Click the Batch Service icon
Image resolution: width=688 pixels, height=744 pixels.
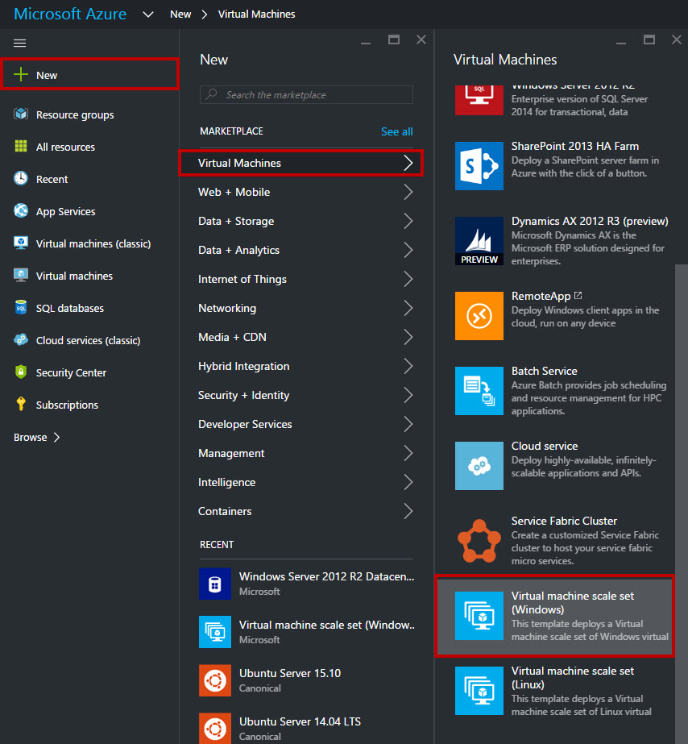pyautogui.click(x=479, y=391)
